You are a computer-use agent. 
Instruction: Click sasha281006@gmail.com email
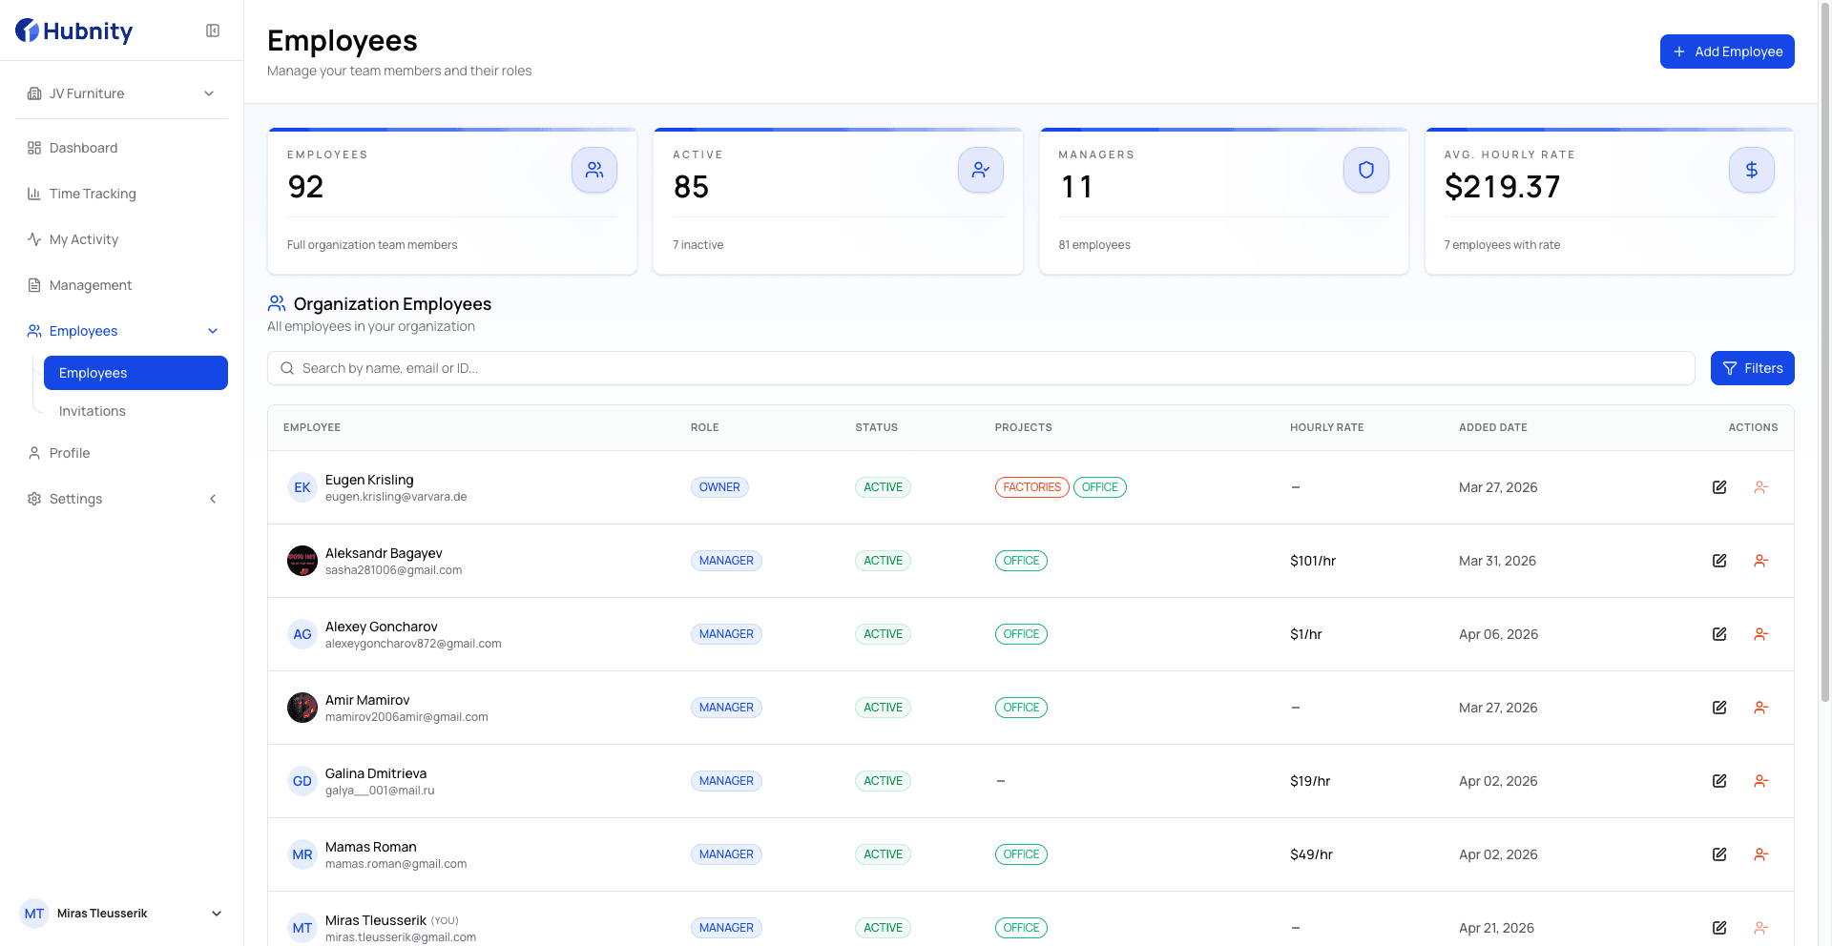[393, 570]
